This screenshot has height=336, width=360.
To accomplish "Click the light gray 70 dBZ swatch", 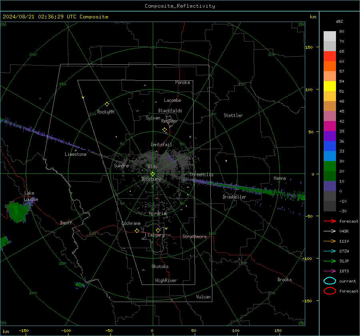I will click(330, 36).
